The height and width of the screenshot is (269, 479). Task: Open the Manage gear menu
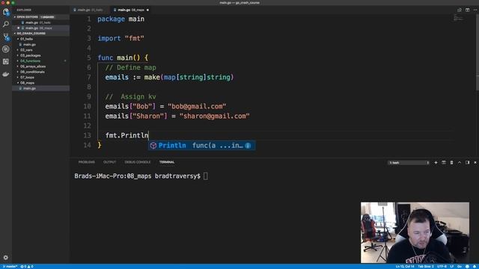[x=6, y=257]
